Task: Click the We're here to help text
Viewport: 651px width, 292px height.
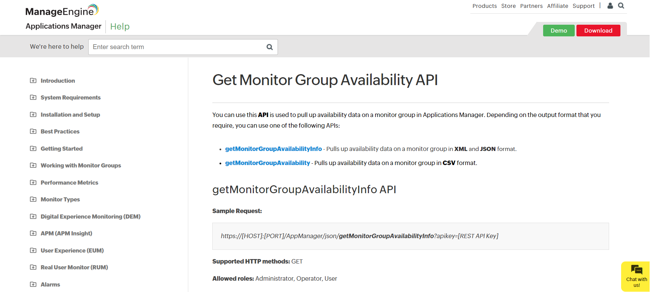Action: (x=57, y=47)
